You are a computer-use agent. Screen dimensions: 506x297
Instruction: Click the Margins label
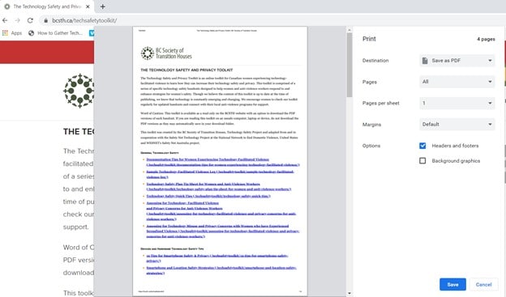click(371, 125)
